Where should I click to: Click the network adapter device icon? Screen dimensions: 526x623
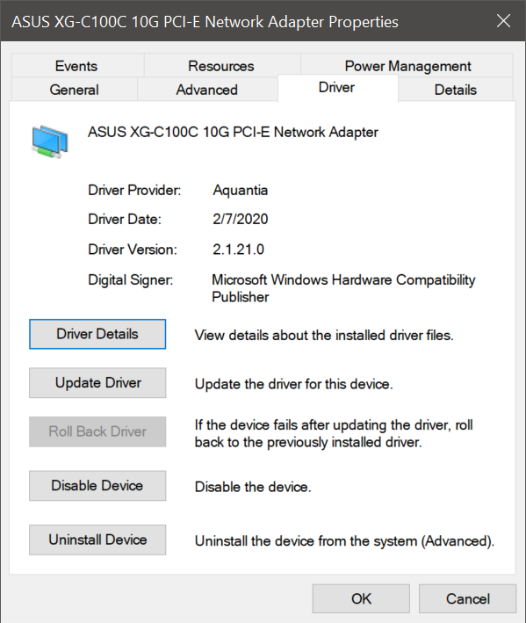[x=50, y=141]
